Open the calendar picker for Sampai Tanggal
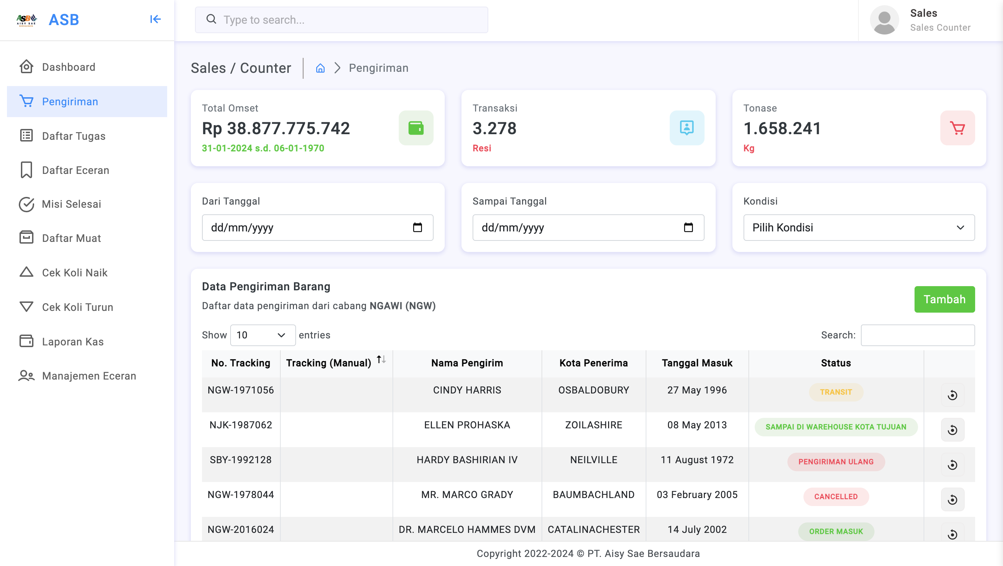1003x566 pixels. pyautogui.click(x=688, y=228)
